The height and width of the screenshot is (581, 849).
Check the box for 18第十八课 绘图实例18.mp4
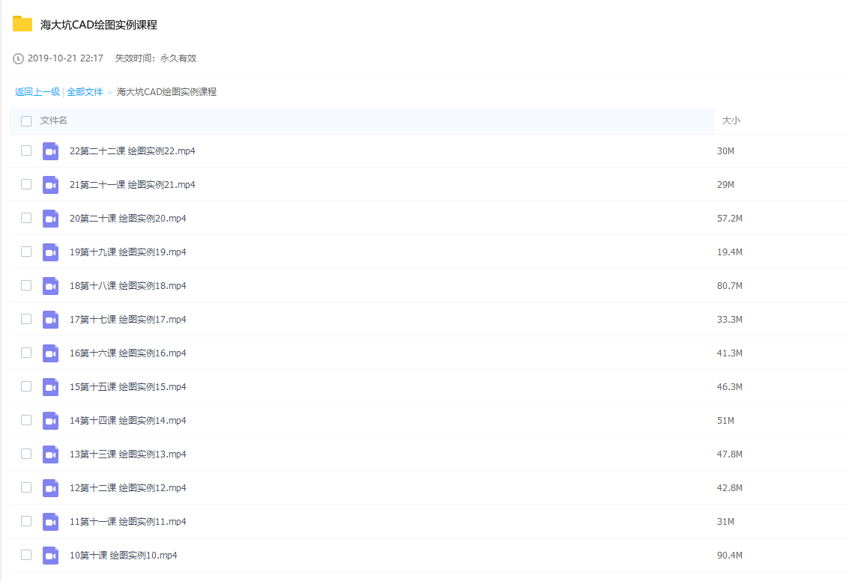pyautogui.click(x=26, y=285)
